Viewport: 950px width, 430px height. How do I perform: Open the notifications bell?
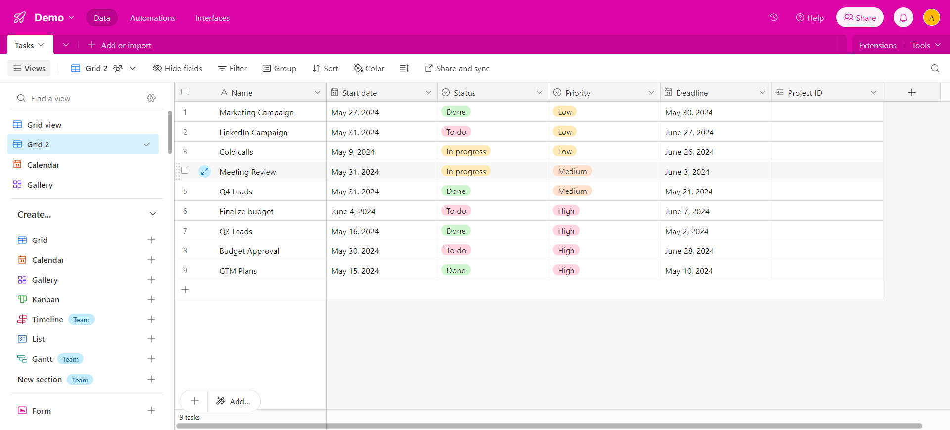pos(903,18)
